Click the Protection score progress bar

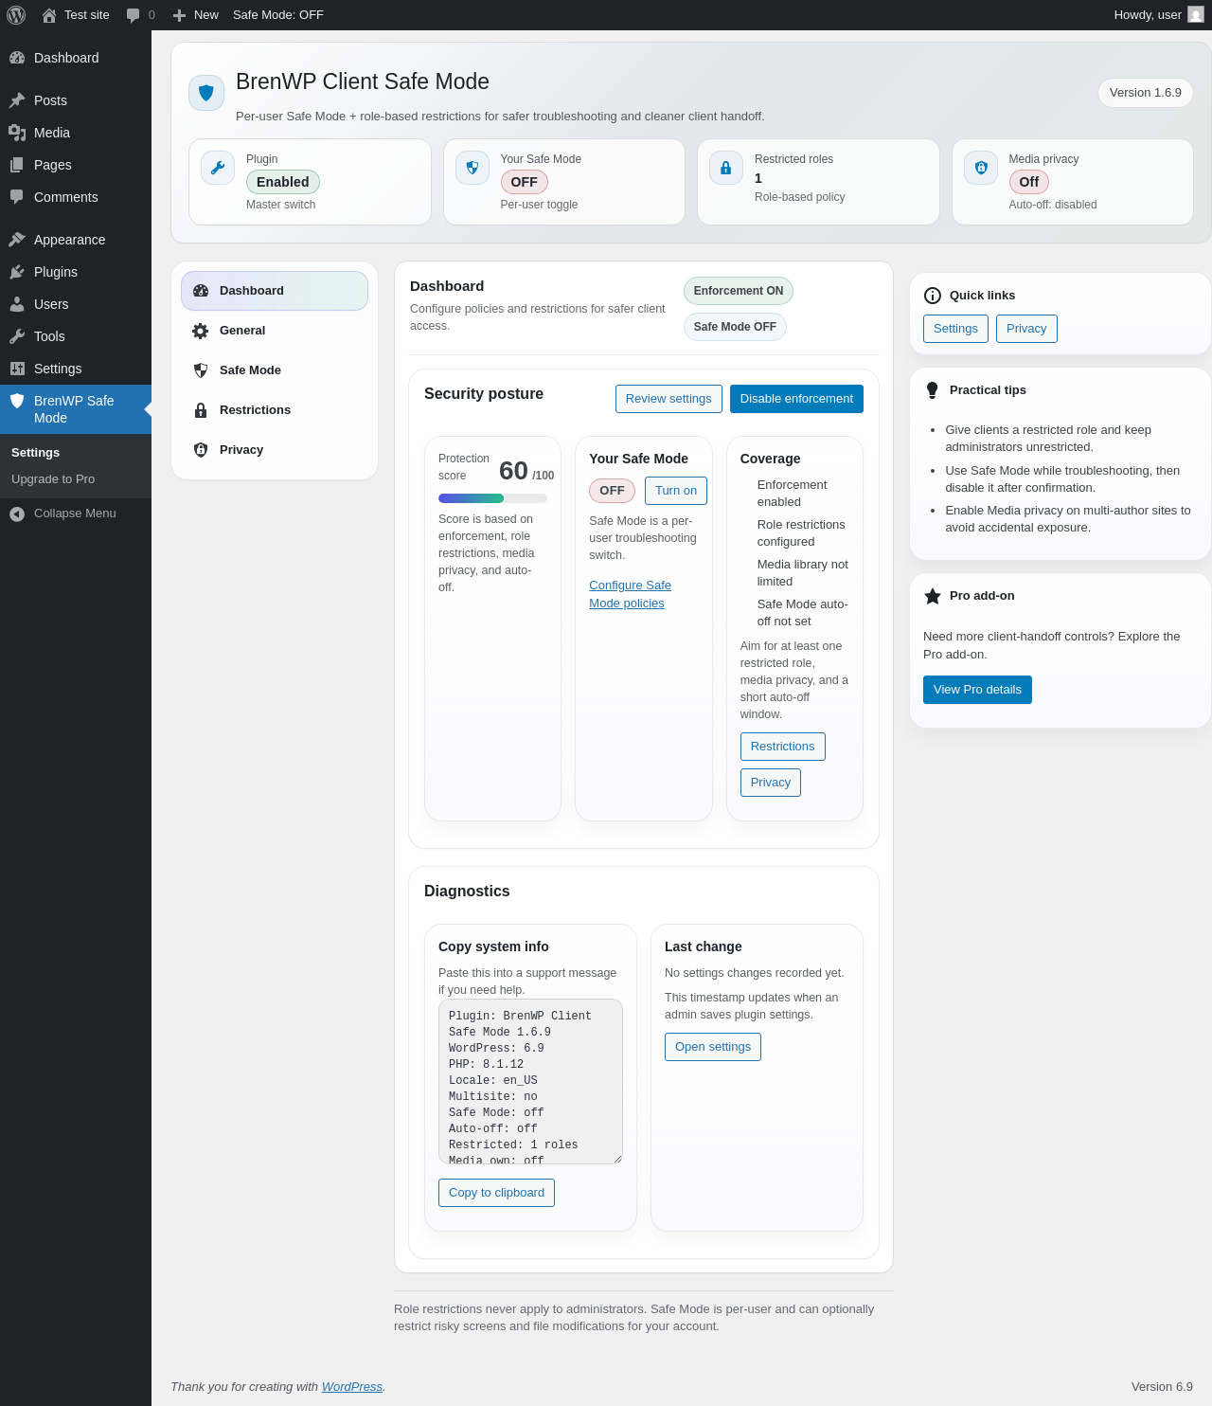(x=492, y=498)
